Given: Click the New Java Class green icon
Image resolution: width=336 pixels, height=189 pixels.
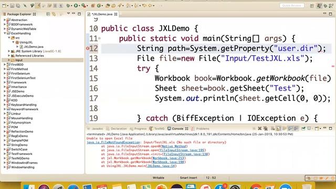Looking at the screenshot, I should pos(99,6).
